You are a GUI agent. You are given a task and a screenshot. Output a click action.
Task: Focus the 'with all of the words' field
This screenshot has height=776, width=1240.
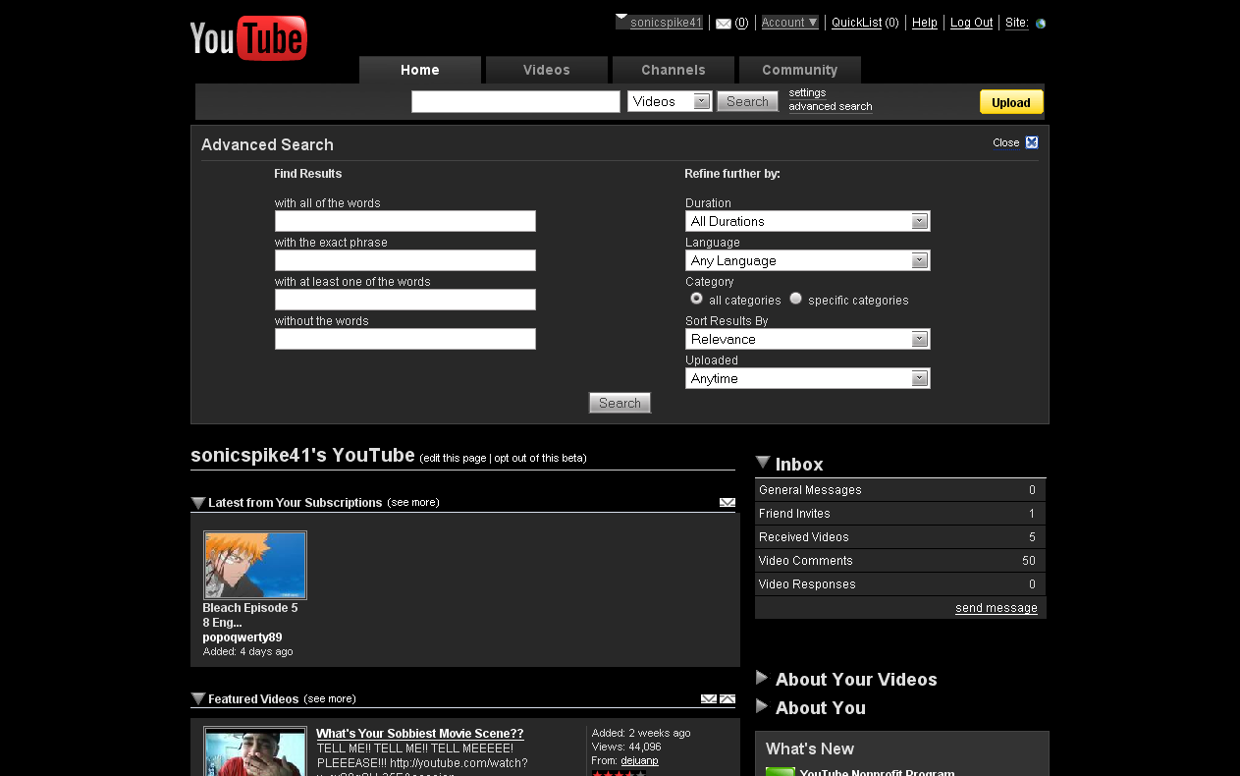coord(405,221)
